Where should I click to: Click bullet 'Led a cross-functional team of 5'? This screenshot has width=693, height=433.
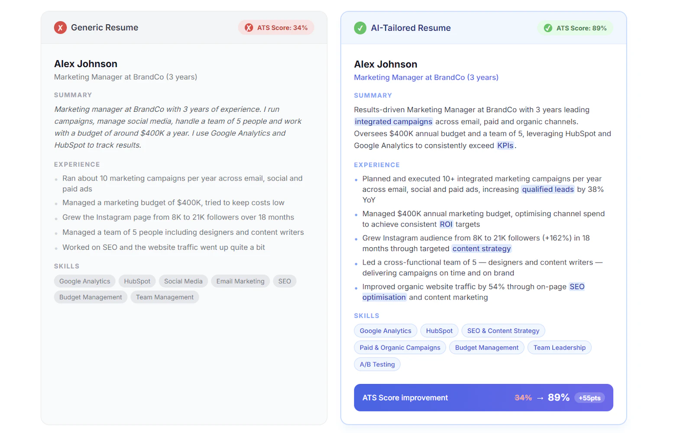point(483,268)
